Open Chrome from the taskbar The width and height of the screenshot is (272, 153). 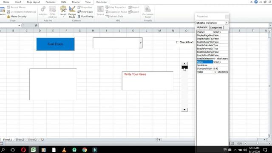pos(85,150)
